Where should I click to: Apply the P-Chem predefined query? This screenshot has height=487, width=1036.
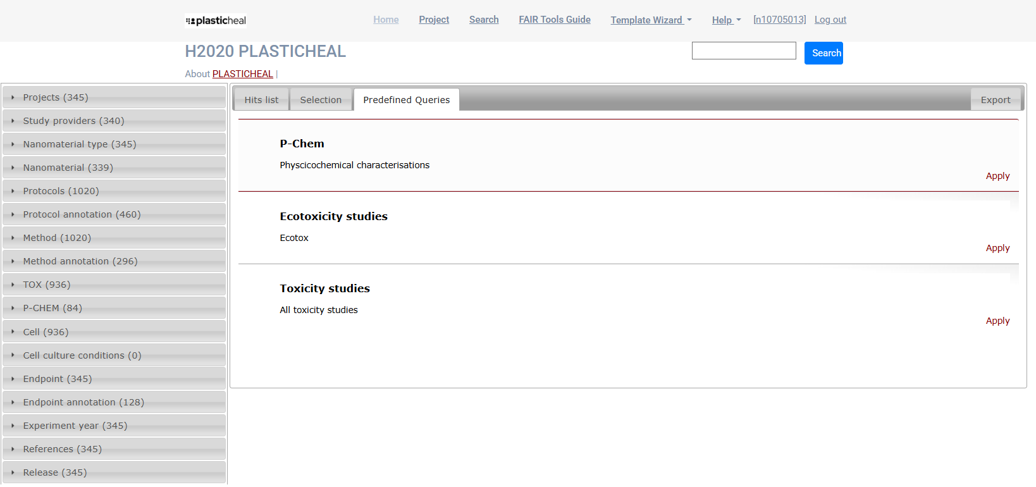[997, 176]
